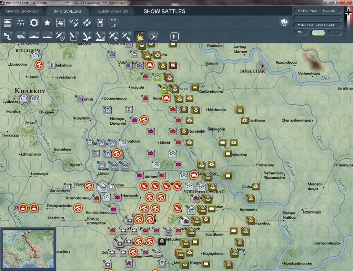Screen dimensions: 353x271
Task: Click F12 end turn arrow icon
Action: pyautogui.click(x=153, y=37)
